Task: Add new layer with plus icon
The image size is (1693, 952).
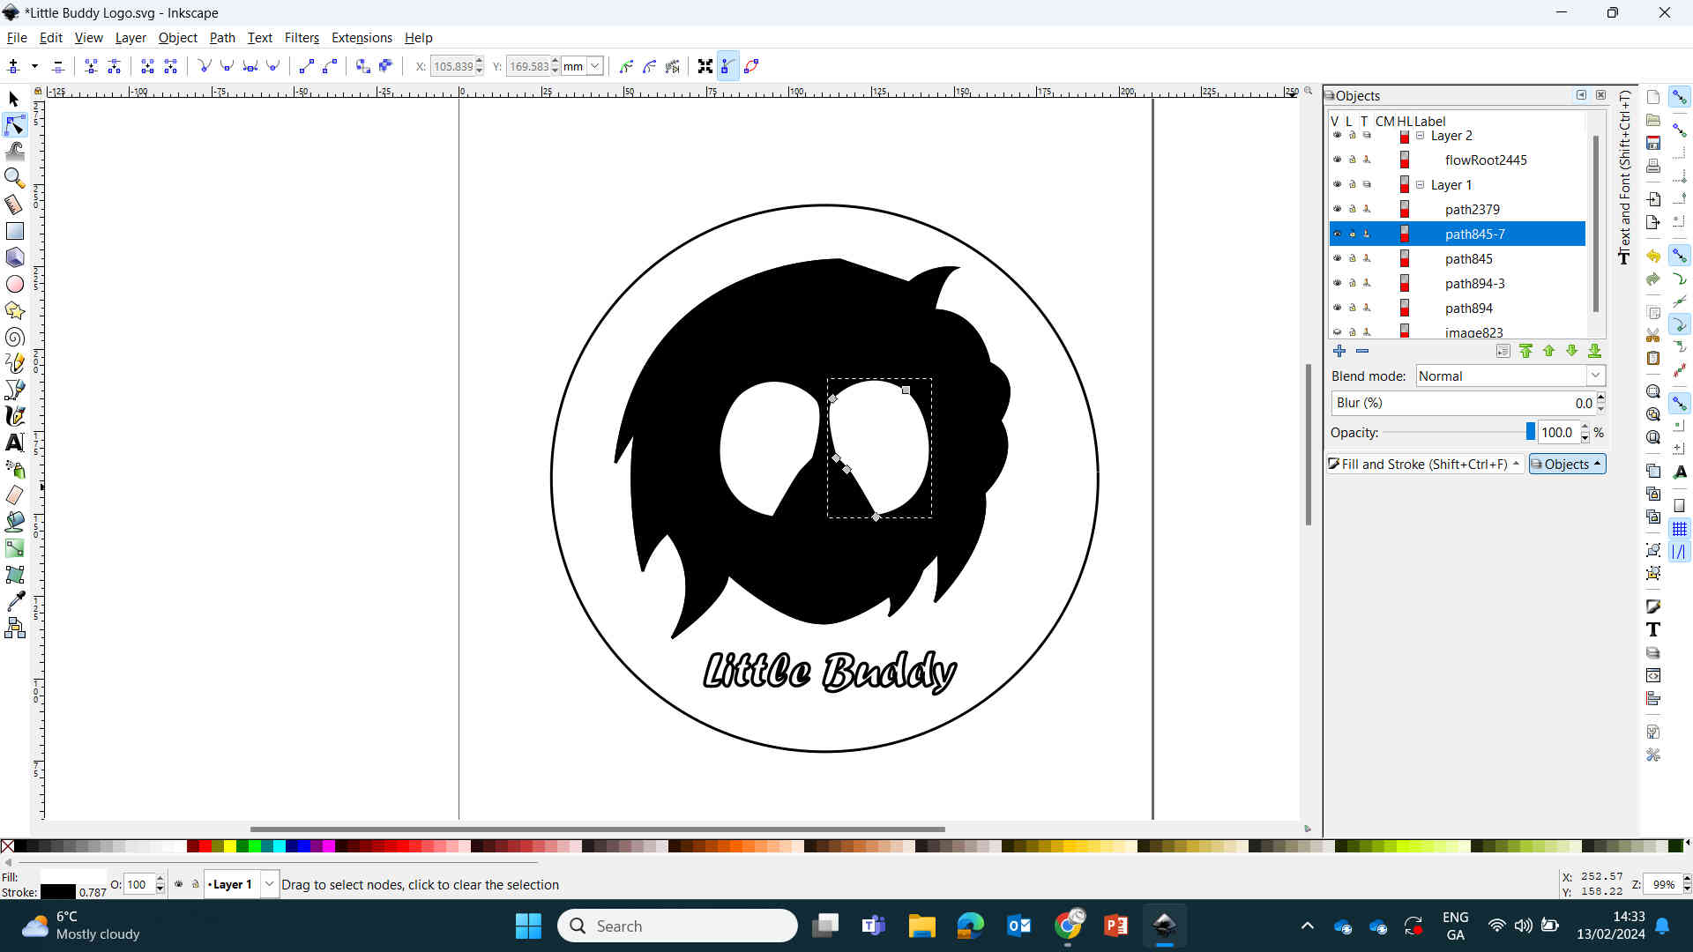Action: (1339, 351)
